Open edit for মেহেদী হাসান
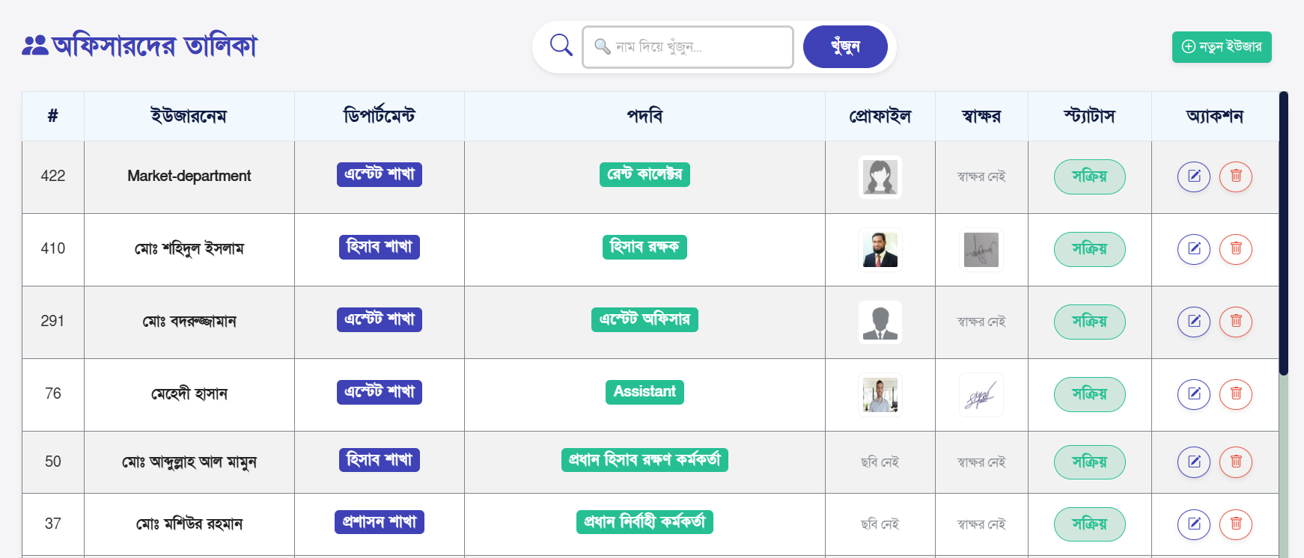The width and height of the screenshot is (1304, 558). point(1194,394)
